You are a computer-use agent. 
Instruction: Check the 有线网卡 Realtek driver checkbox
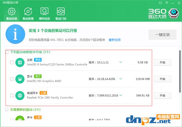pos(12,96)
